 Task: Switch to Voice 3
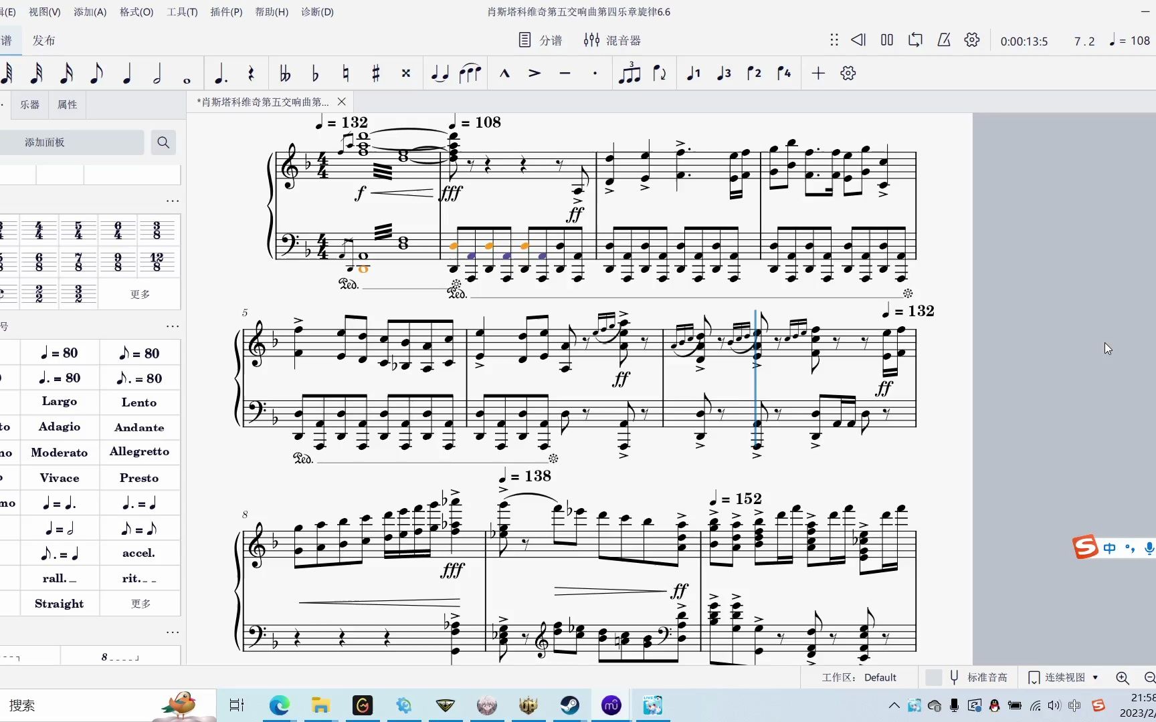pos(724,74)
